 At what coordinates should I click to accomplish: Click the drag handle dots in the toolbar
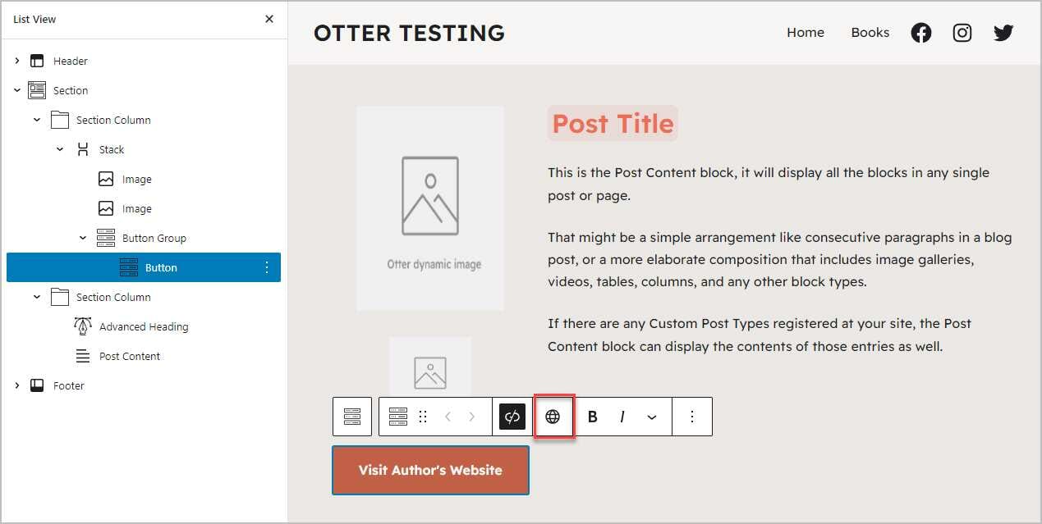coord(423,417)
